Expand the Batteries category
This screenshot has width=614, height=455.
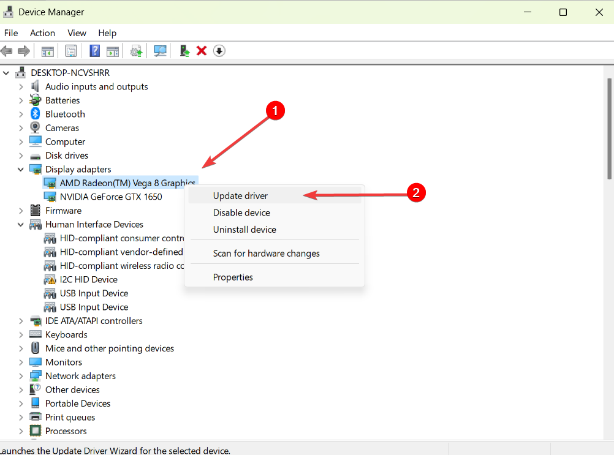(21, 100)
